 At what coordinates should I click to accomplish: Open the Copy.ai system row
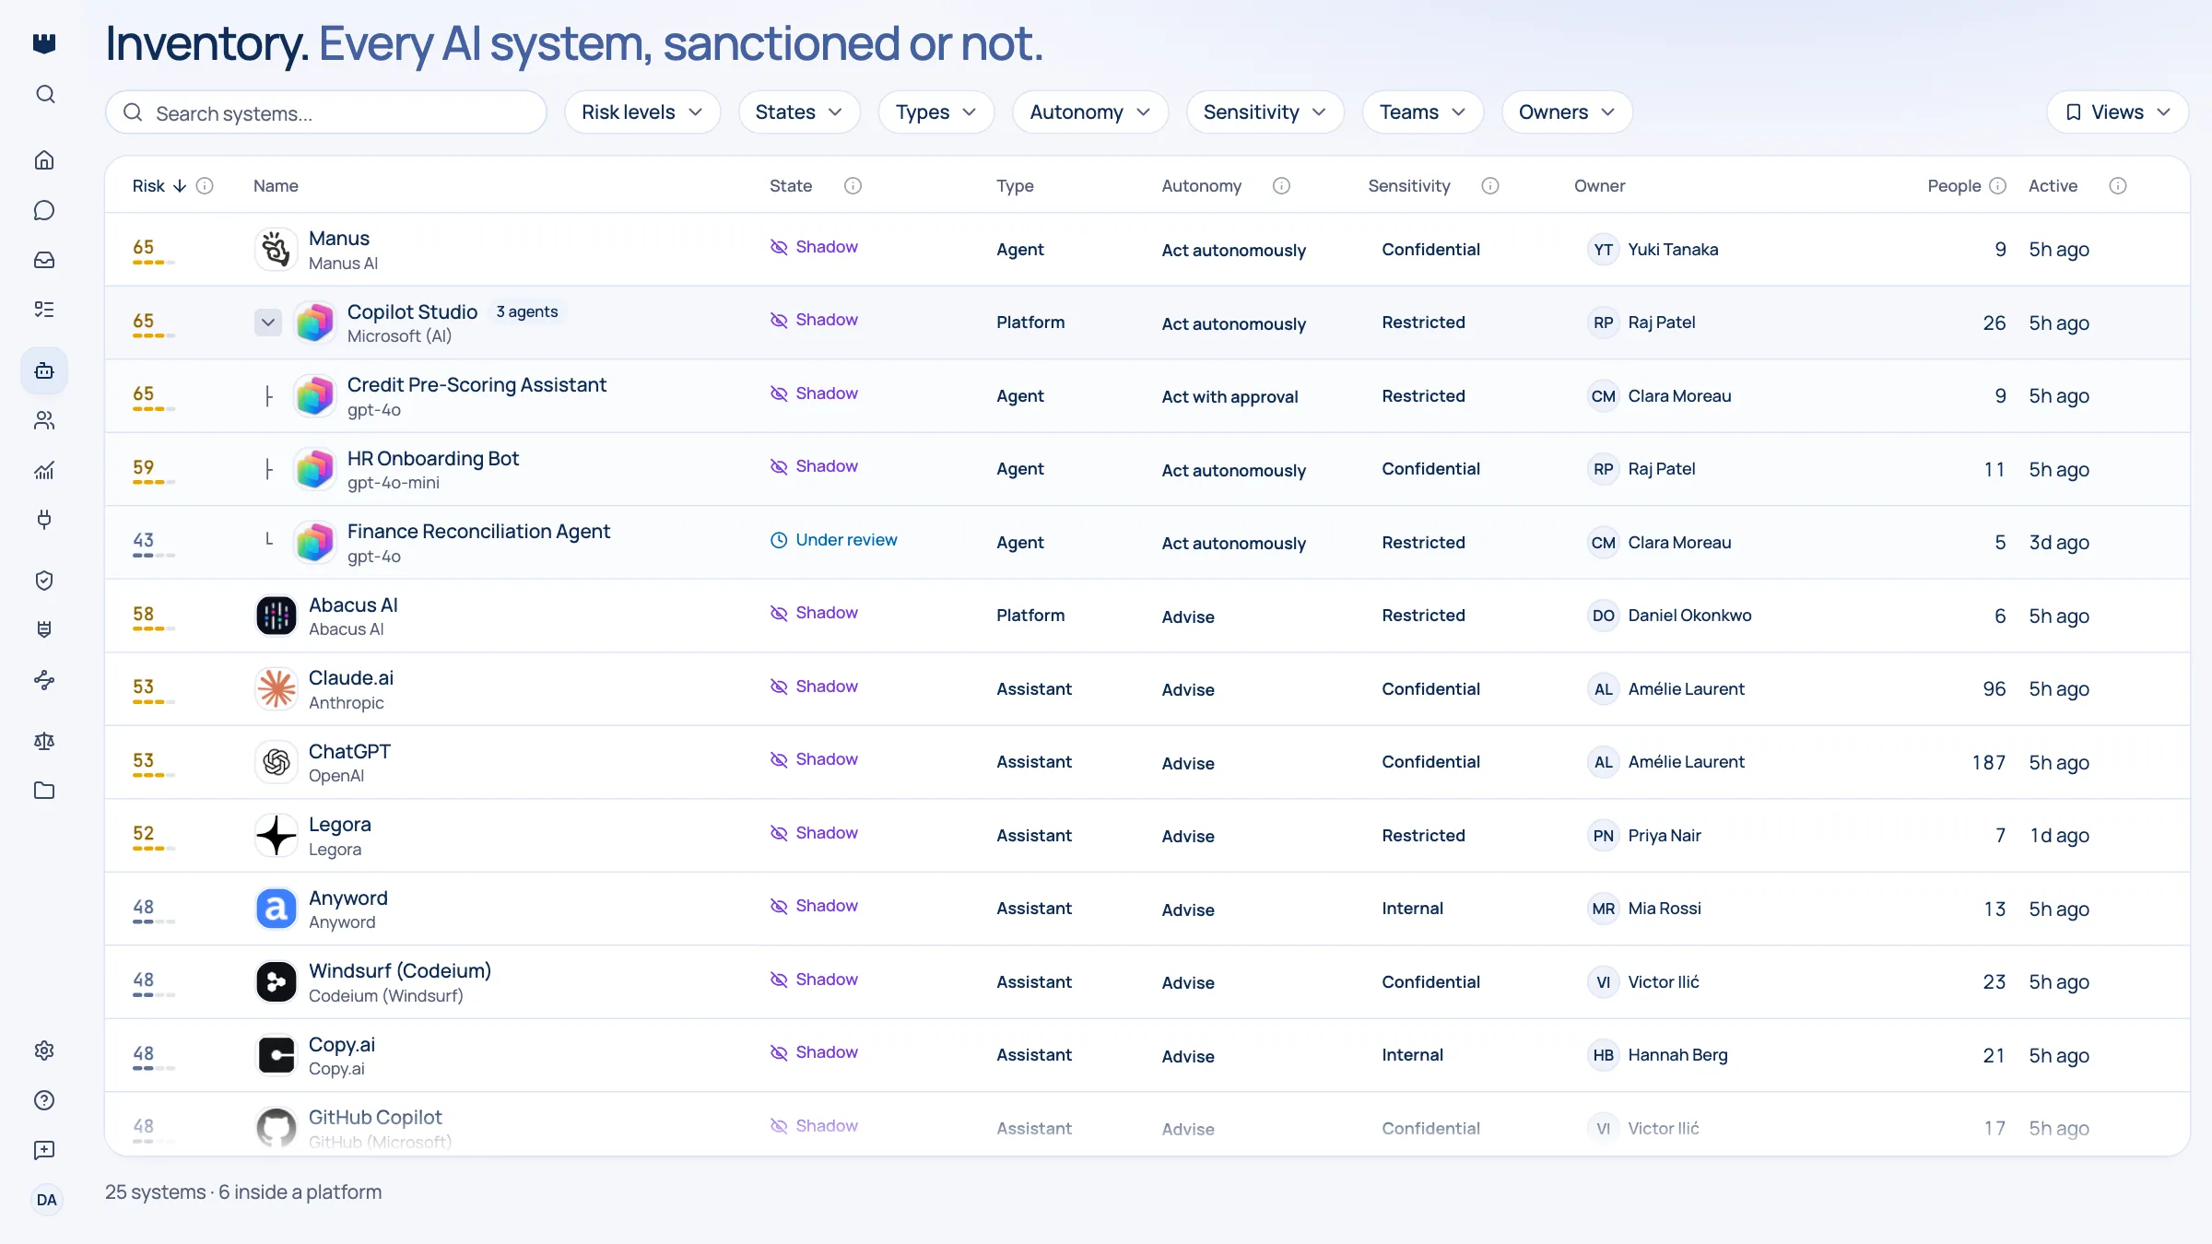click(x=1147, y=1055)
